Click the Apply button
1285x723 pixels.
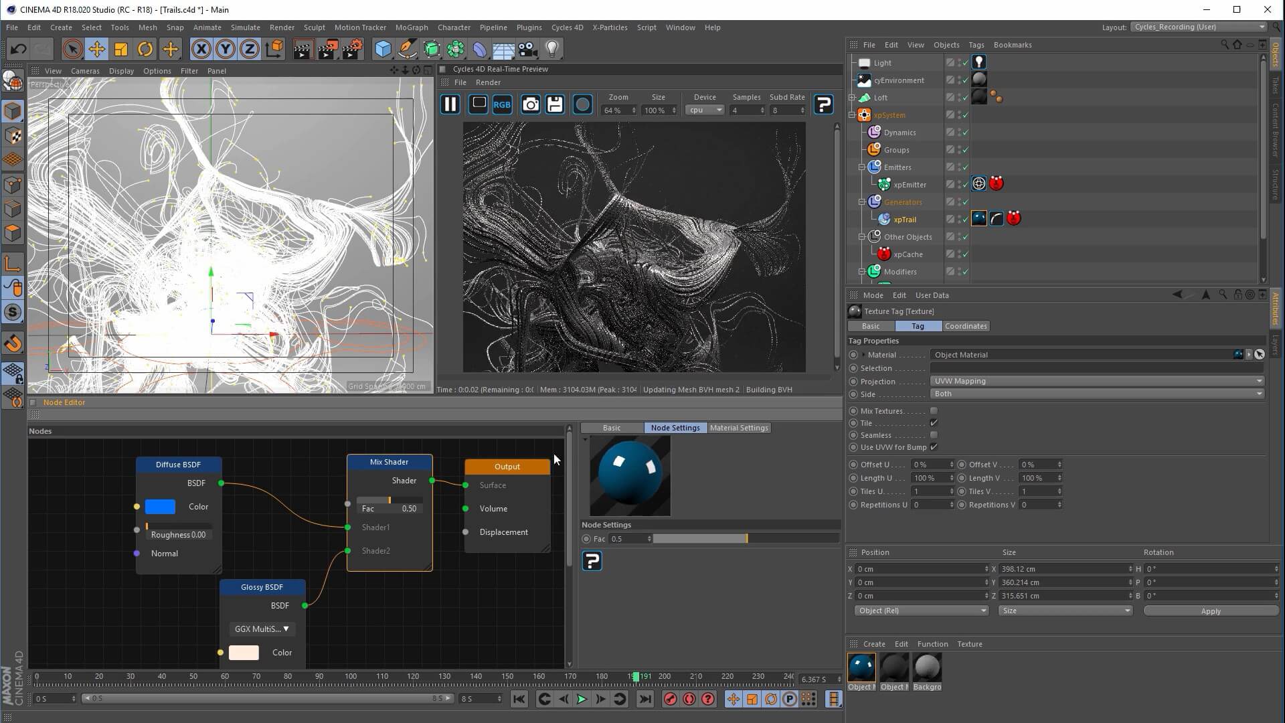[1210, 611]
